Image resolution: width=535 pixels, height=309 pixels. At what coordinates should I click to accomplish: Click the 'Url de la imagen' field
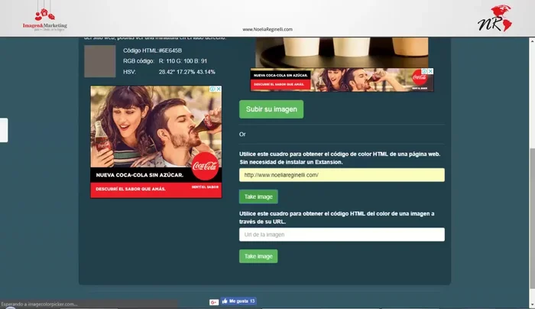pos(342,235)
